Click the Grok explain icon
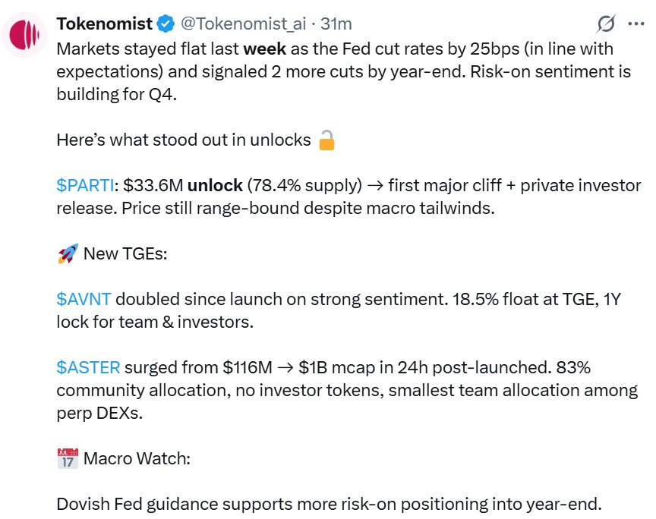Viewport: 656px width, 519px height. (x=605, y=24)
